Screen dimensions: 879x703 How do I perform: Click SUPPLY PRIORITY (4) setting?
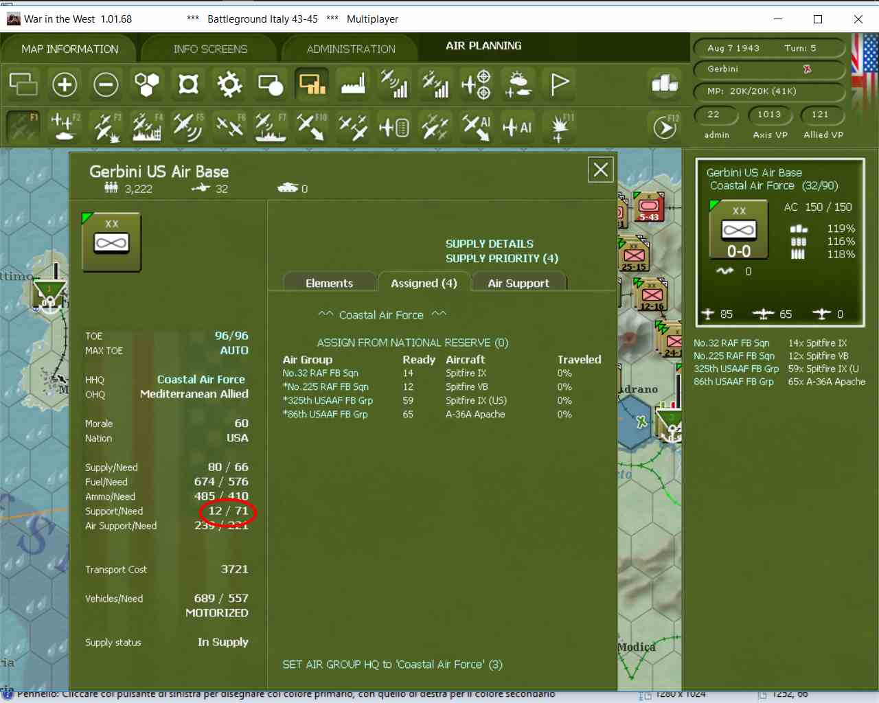point(502,258)
